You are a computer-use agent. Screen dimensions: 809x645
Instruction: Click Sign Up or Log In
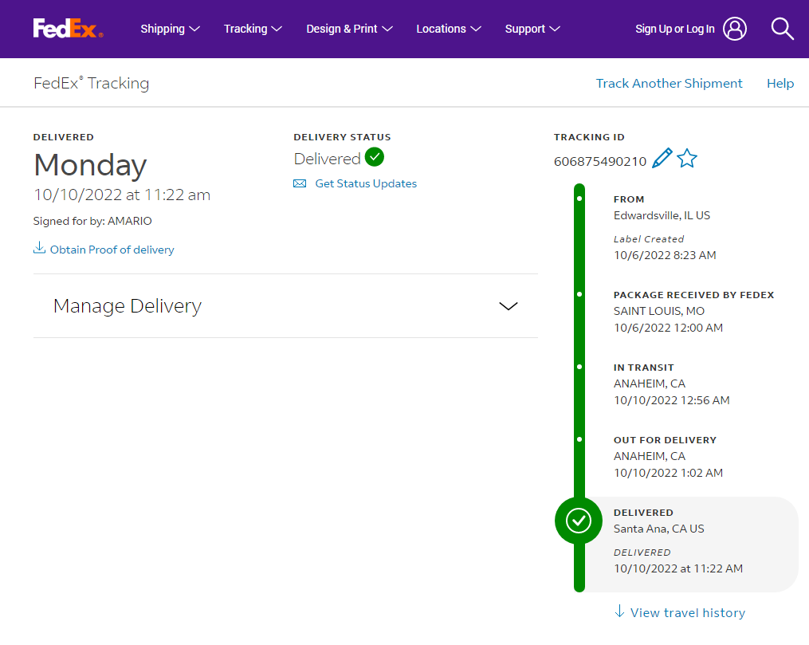click(675, 29)
